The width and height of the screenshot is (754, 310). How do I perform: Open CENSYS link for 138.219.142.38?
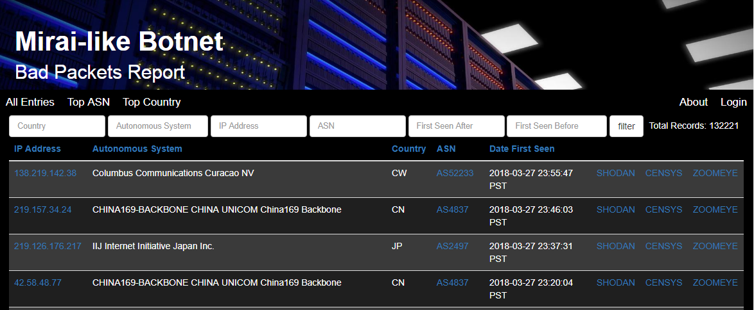(663, 173)
